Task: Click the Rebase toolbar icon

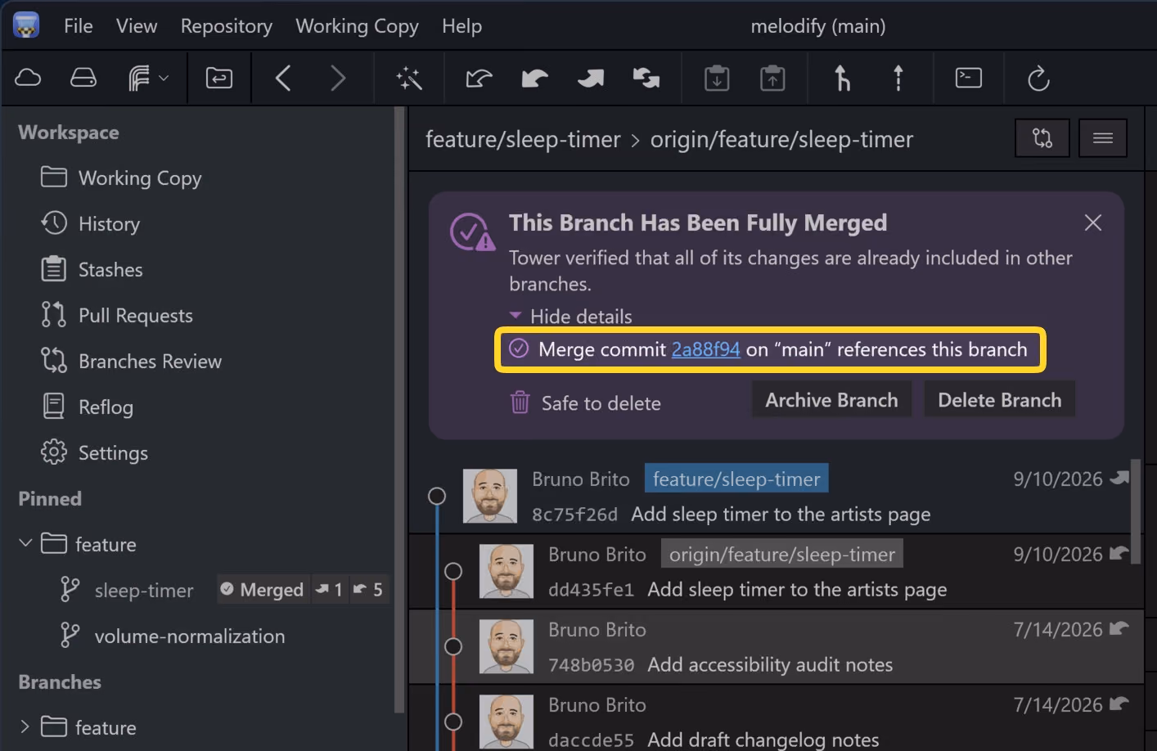Action: [x=898, y=79]
